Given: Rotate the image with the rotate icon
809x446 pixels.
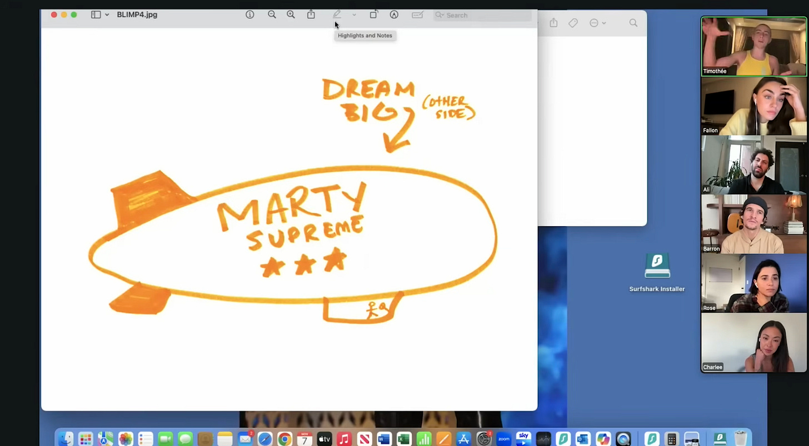Looking at the screenshot, I should (373, 15).
